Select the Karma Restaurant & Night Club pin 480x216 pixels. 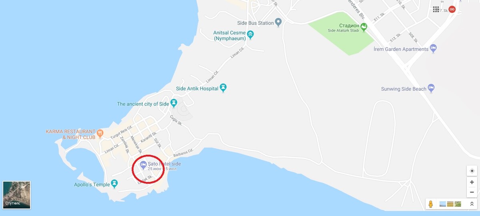tap(100, 132)
